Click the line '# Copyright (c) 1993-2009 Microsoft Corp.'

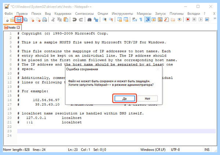click(x=63, y=33)
